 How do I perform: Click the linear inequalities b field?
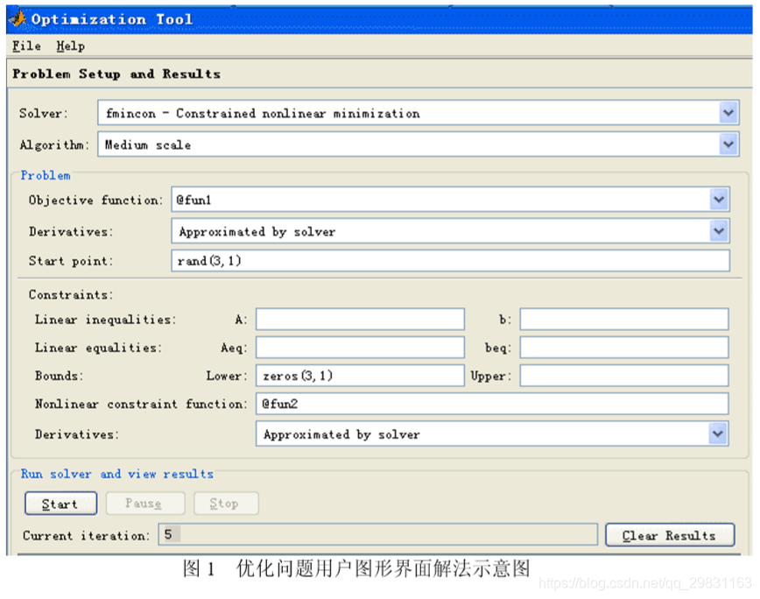tap(624, 320)
